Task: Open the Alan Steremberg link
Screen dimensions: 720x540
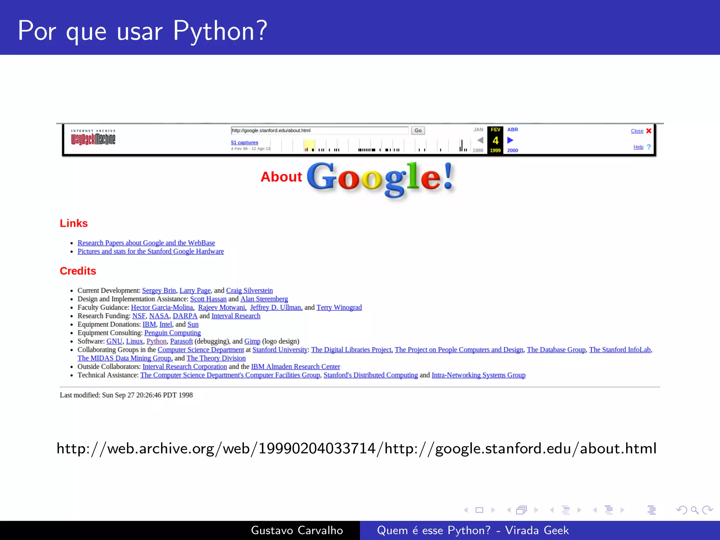Action: pos(264,299)
